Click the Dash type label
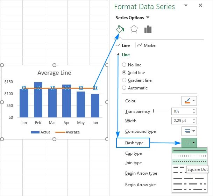 tap(134, 143)
